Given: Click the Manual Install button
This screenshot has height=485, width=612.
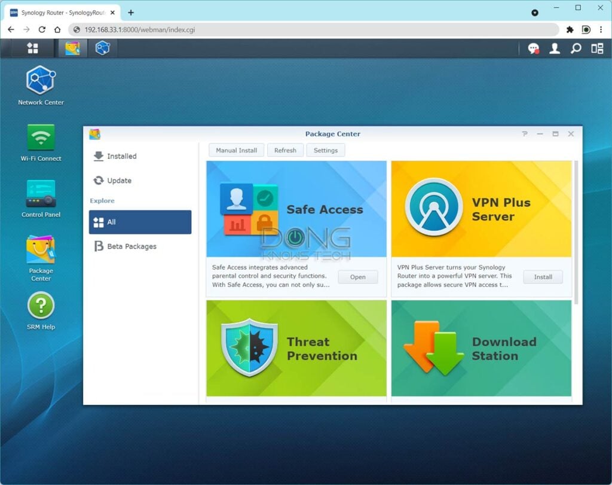Looking at the screenshot, I should 237,150.
